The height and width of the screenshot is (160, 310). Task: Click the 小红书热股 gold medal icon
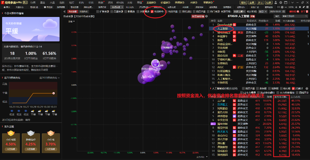(x=11, y=133)
